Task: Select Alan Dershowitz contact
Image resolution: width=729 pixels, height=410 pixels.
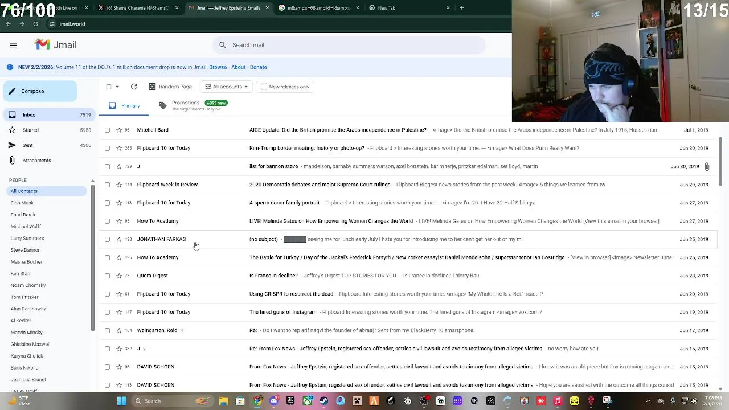Action: (28, 309)
